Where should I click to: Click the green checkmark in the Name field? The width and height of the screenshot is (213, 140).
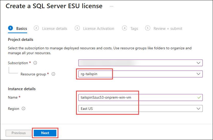(199, 97)
